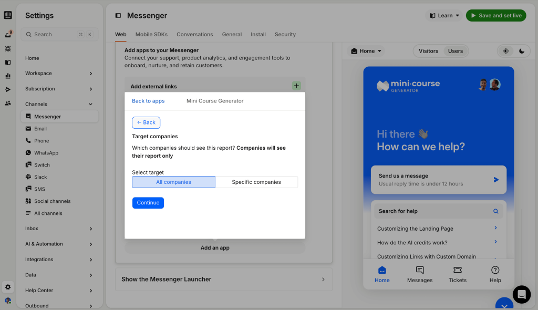Open the settings gear icon in left rail

click(8, 287)
